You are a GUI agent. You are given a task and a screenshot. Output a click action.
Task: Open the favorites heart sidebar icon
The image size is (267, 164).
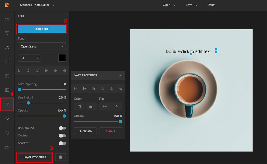click(x=7, y=133)
